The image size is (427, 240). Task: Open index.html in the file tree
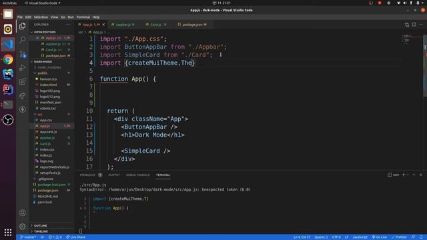pos(49,85)
